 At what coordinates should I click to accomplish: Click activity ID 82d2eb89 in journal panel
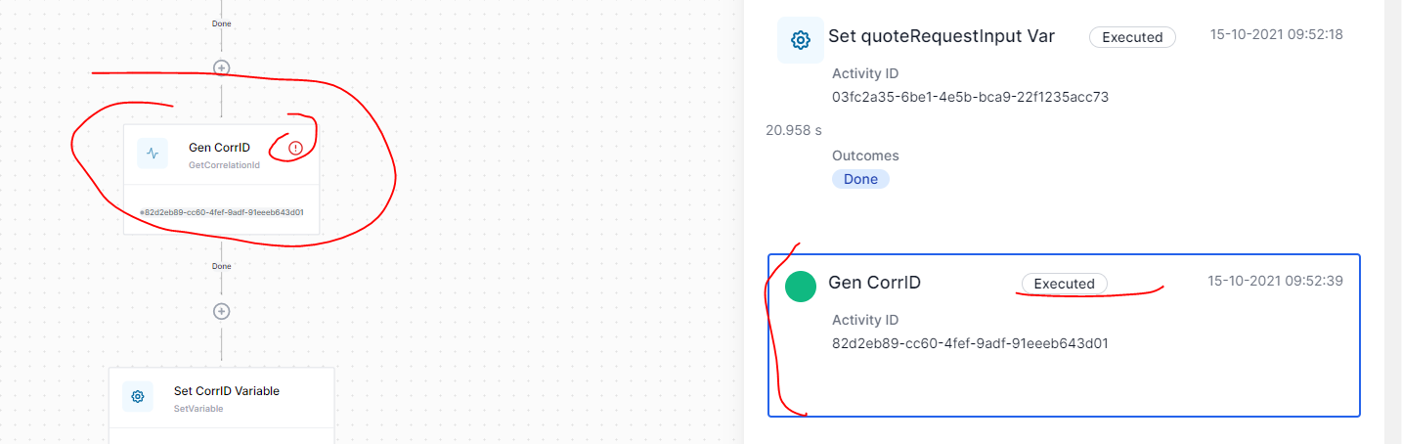(970, 343)
